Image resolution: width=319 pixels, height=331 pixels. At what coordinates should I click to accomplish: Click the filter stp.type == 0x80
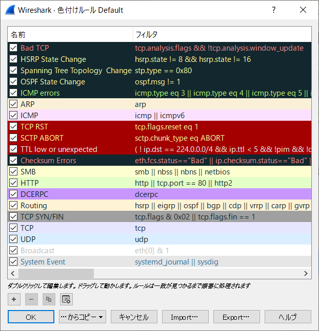(x=164, y=71)
